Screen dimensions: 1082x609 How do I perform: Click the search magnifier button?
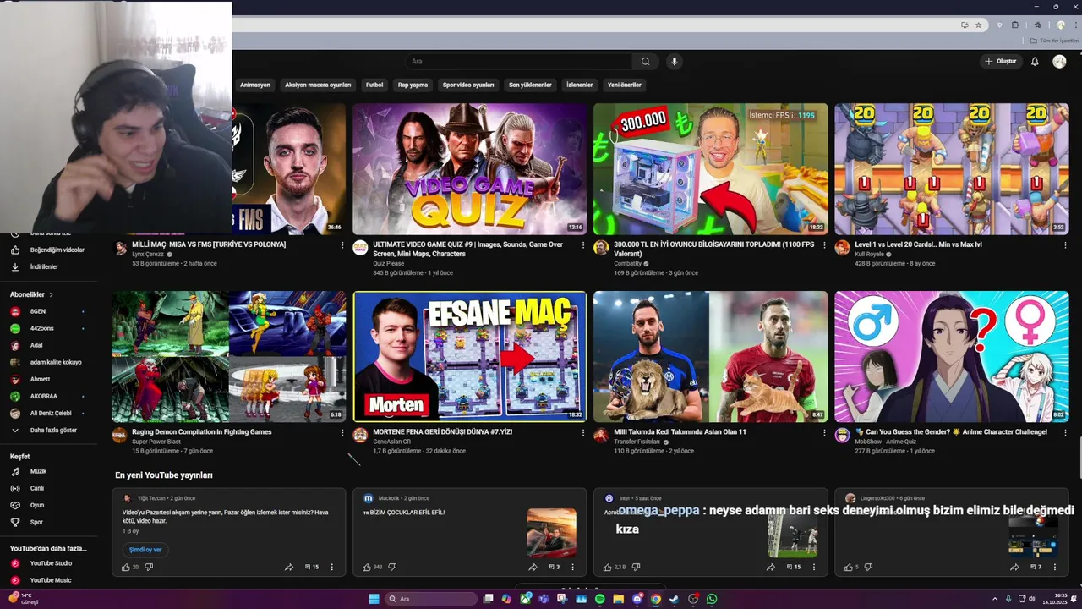click(646, 62)
